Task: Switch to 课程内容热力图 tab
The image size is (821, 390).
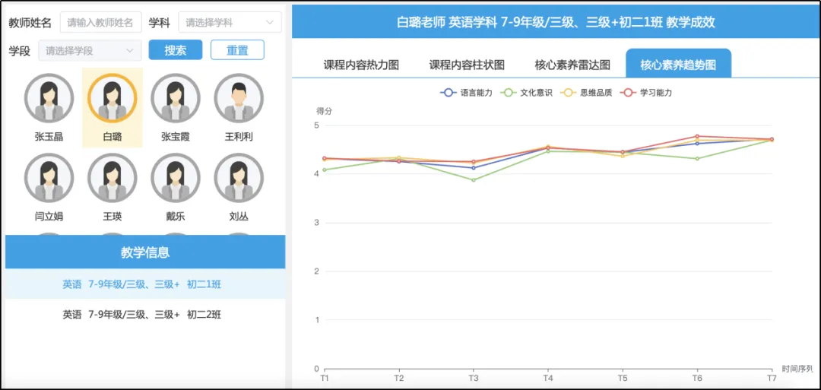Action: pyautogui.click(x=361, y=65)
